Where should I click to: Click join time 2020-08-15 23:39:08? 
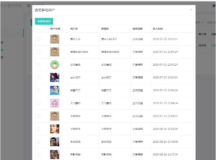[165, 142]
